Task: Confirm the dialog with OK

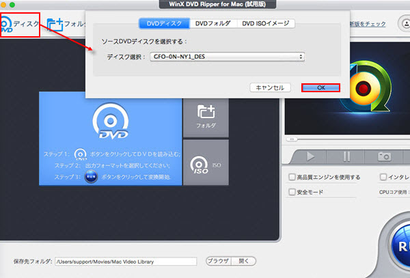Action: point(321,88)
